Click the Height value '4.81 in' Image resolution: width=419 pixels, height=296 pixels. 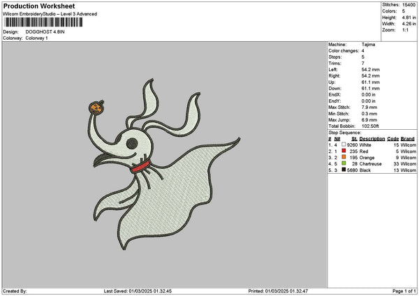pyautogui.click(x=409, y=17)
